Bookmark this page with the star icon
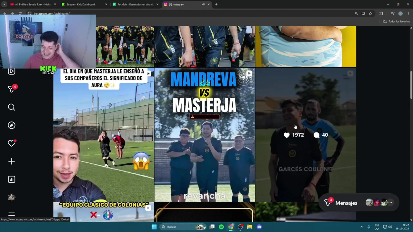 click(370, 14)
